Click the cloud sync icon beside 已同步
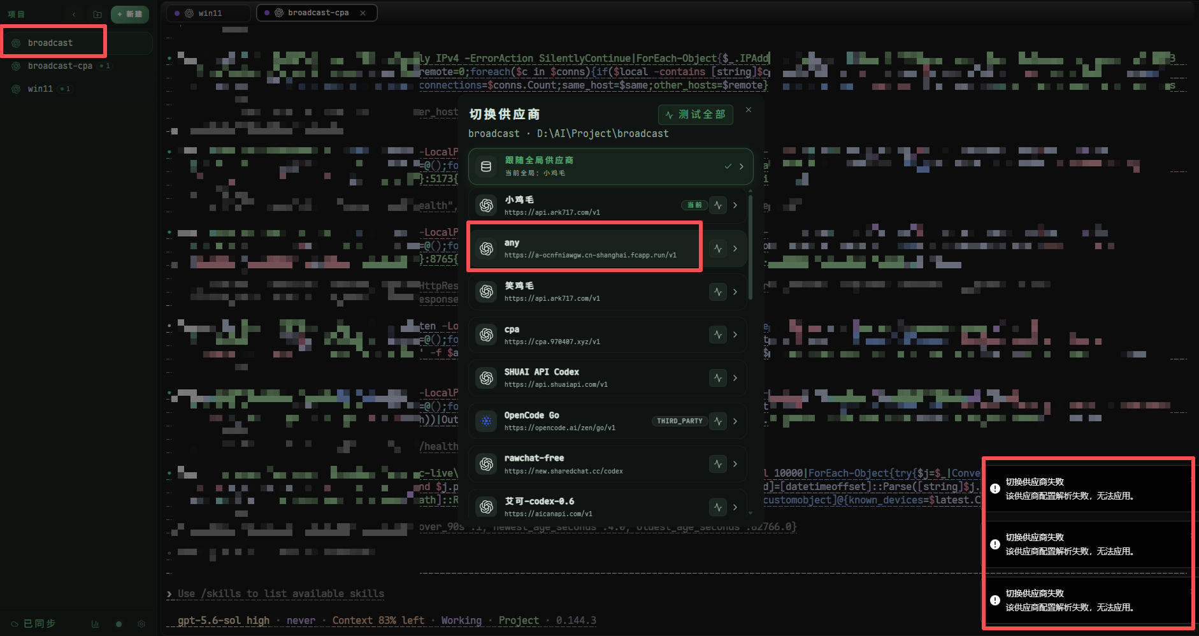1199x636 pixels. tap(14, 624)
